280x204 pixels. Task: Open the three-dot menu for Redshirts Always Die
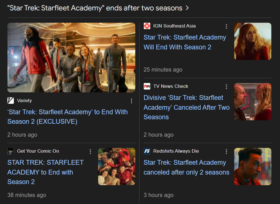click(x=226, y=152)
